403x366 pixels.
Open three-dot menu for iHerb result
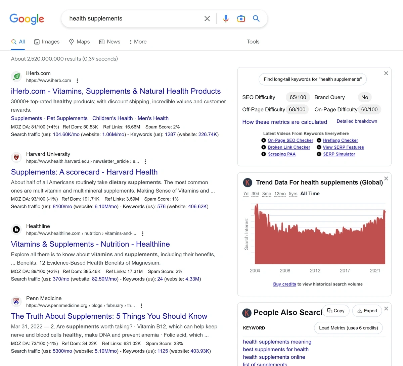point(77,81)
